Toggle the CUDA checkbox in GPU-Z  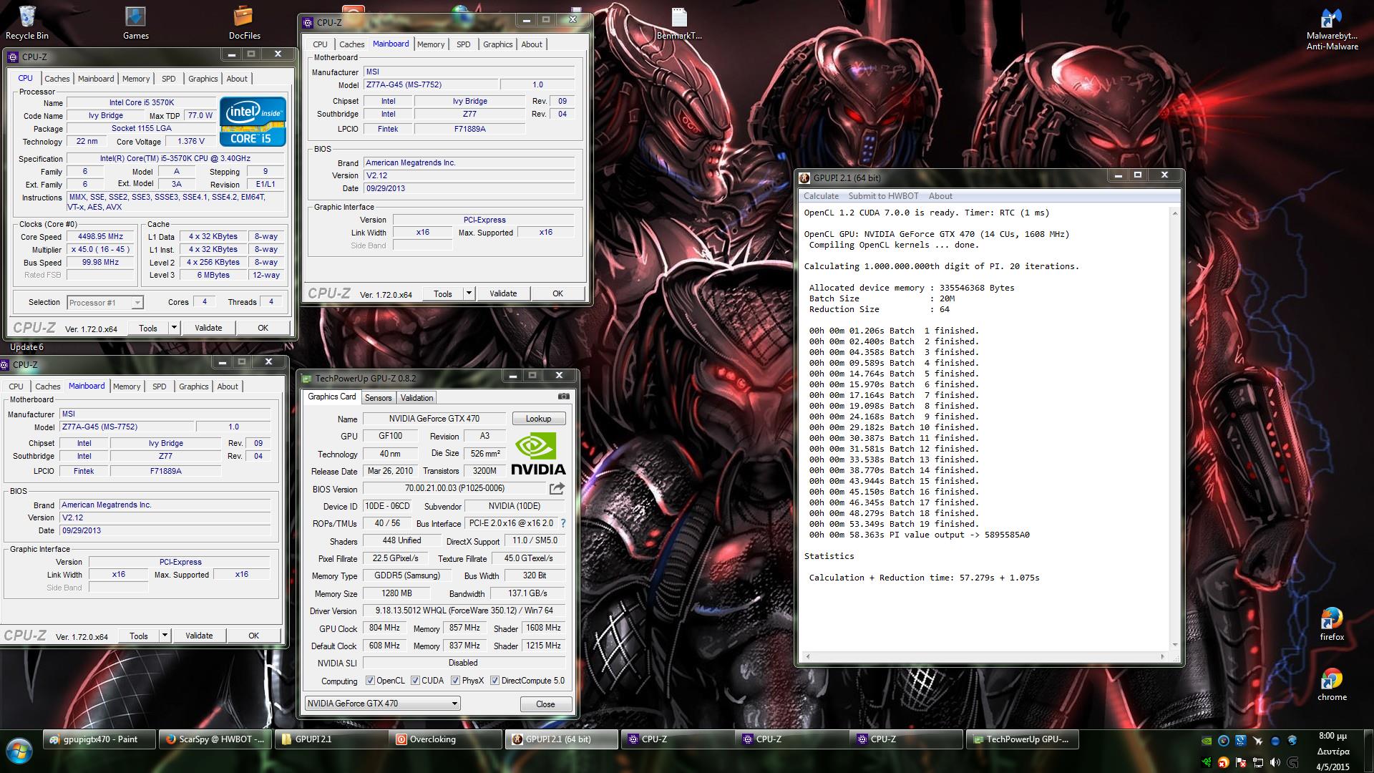point(415,681)
